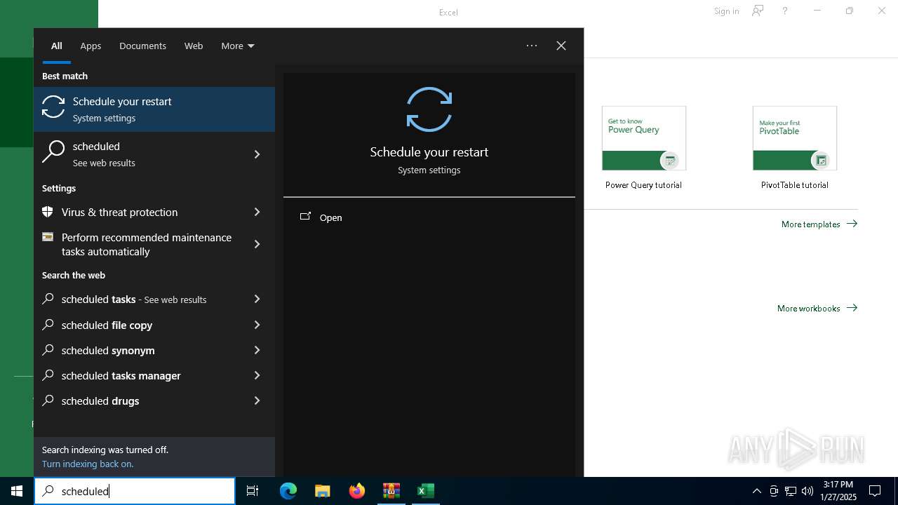The height and width of the screenshot is (505, 898).
Task: Select 'scheduled file copy' web suggestion
Action: tap(154, 325)
